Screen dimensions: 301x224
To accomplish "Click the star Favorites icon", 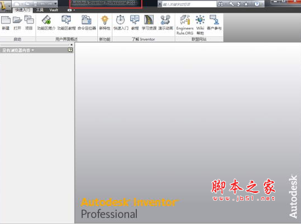I will (246, 4).
